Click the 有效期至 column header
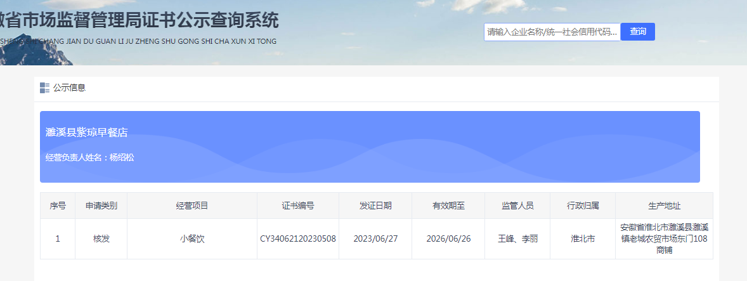The width and height of the screenshot is (747, 281). [448, 206]
